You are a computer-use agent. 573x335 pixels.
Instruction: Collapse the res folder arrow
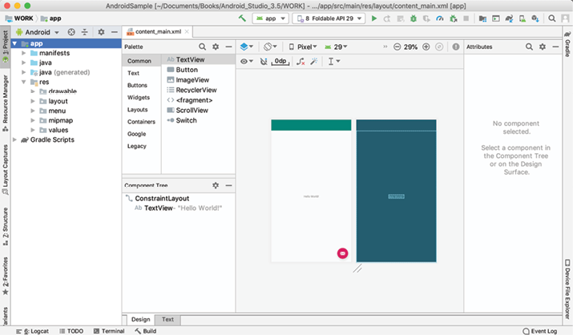point(24,82)
